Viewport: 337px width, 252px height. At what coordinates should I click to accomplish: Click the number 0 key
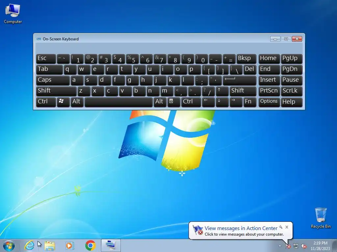tap(201, 59)
